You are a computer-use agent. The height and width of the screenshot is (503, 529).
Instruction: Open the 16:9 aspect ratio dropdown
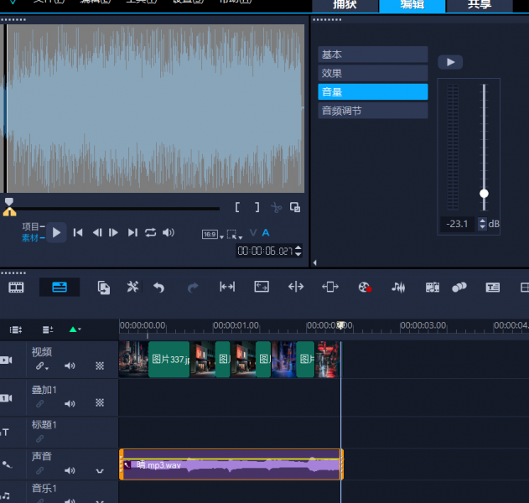[213, 235]
